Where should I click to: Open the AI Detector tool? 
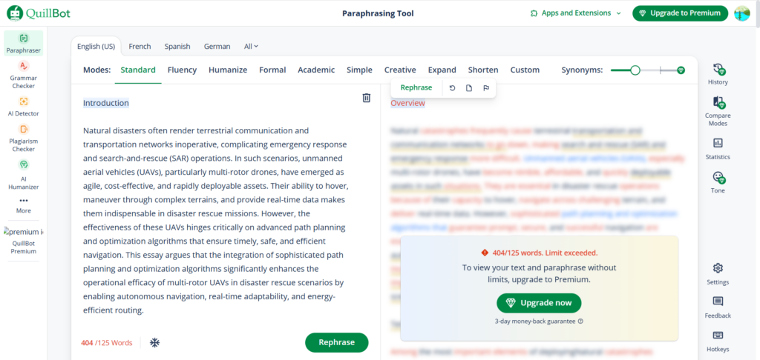point(24,107)
